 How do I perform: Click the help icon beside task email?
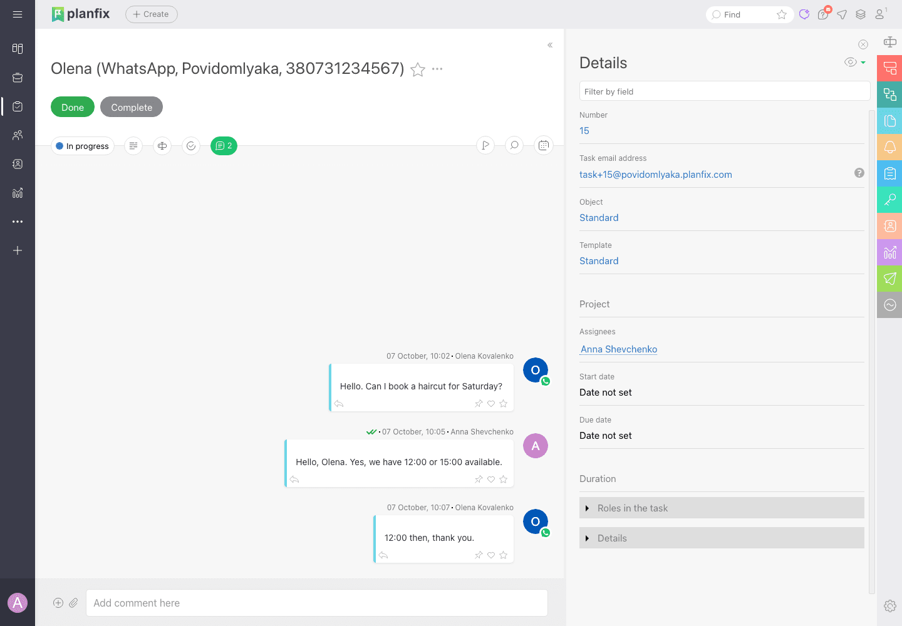[859, 173]
